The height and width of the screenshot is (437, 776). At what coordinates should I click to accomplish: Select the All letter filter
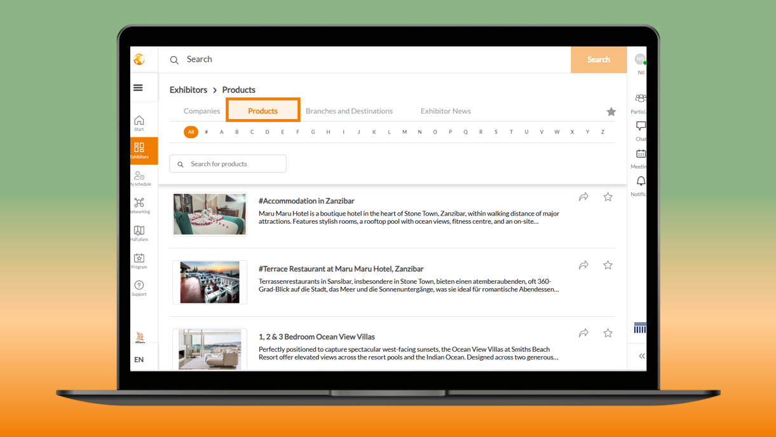coord(191,132)
